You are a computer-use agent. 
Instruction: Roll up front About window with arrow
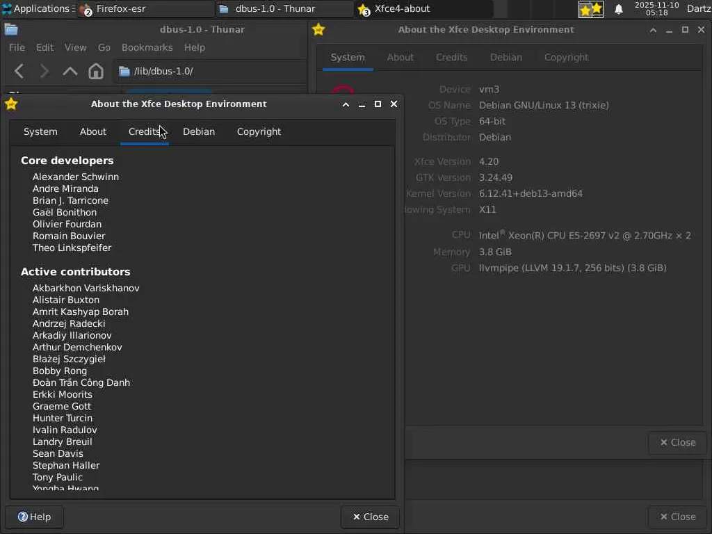click(x=346, y=104)
